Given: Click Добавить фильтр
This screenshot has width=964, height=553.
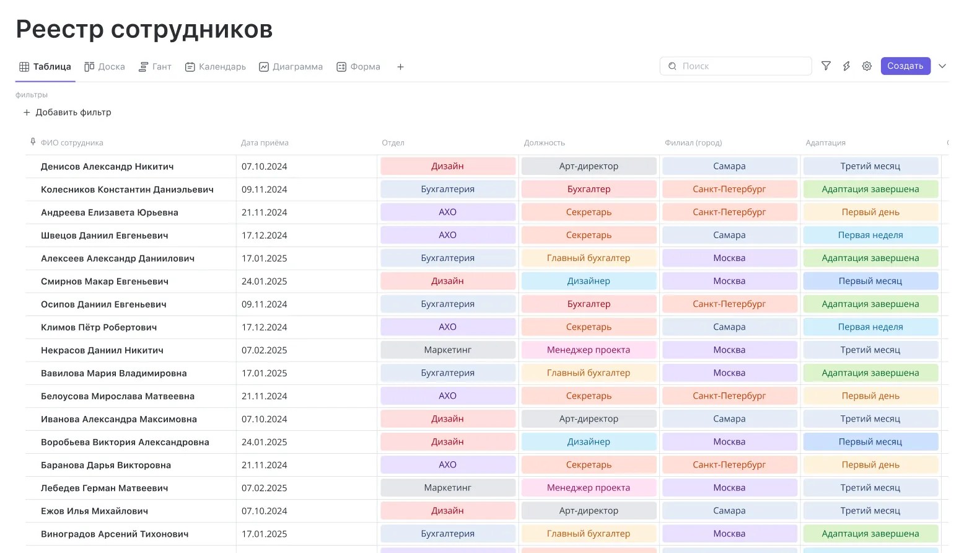Looking at the screenshot, I should click(68, 112).
